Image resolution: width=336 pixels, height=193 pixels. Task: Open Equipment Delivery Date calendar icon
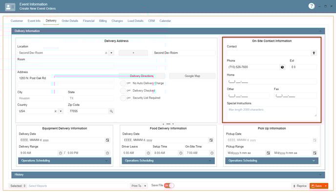[107, 140]
